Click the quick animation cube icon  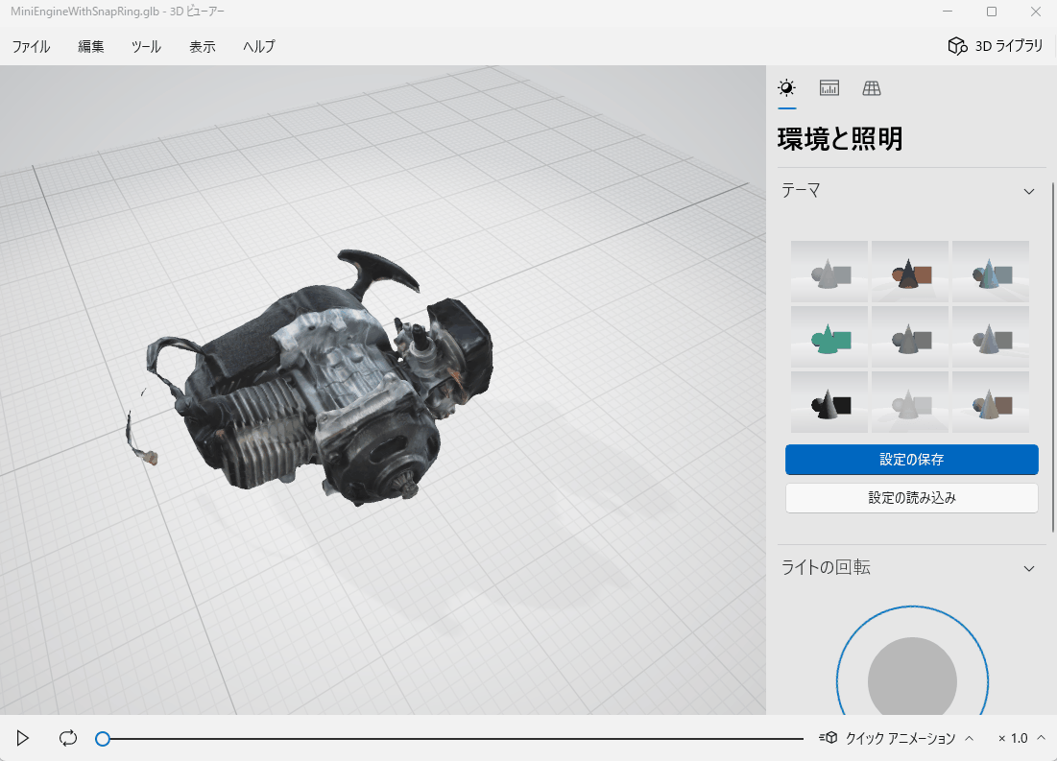(x=829, y=738)
